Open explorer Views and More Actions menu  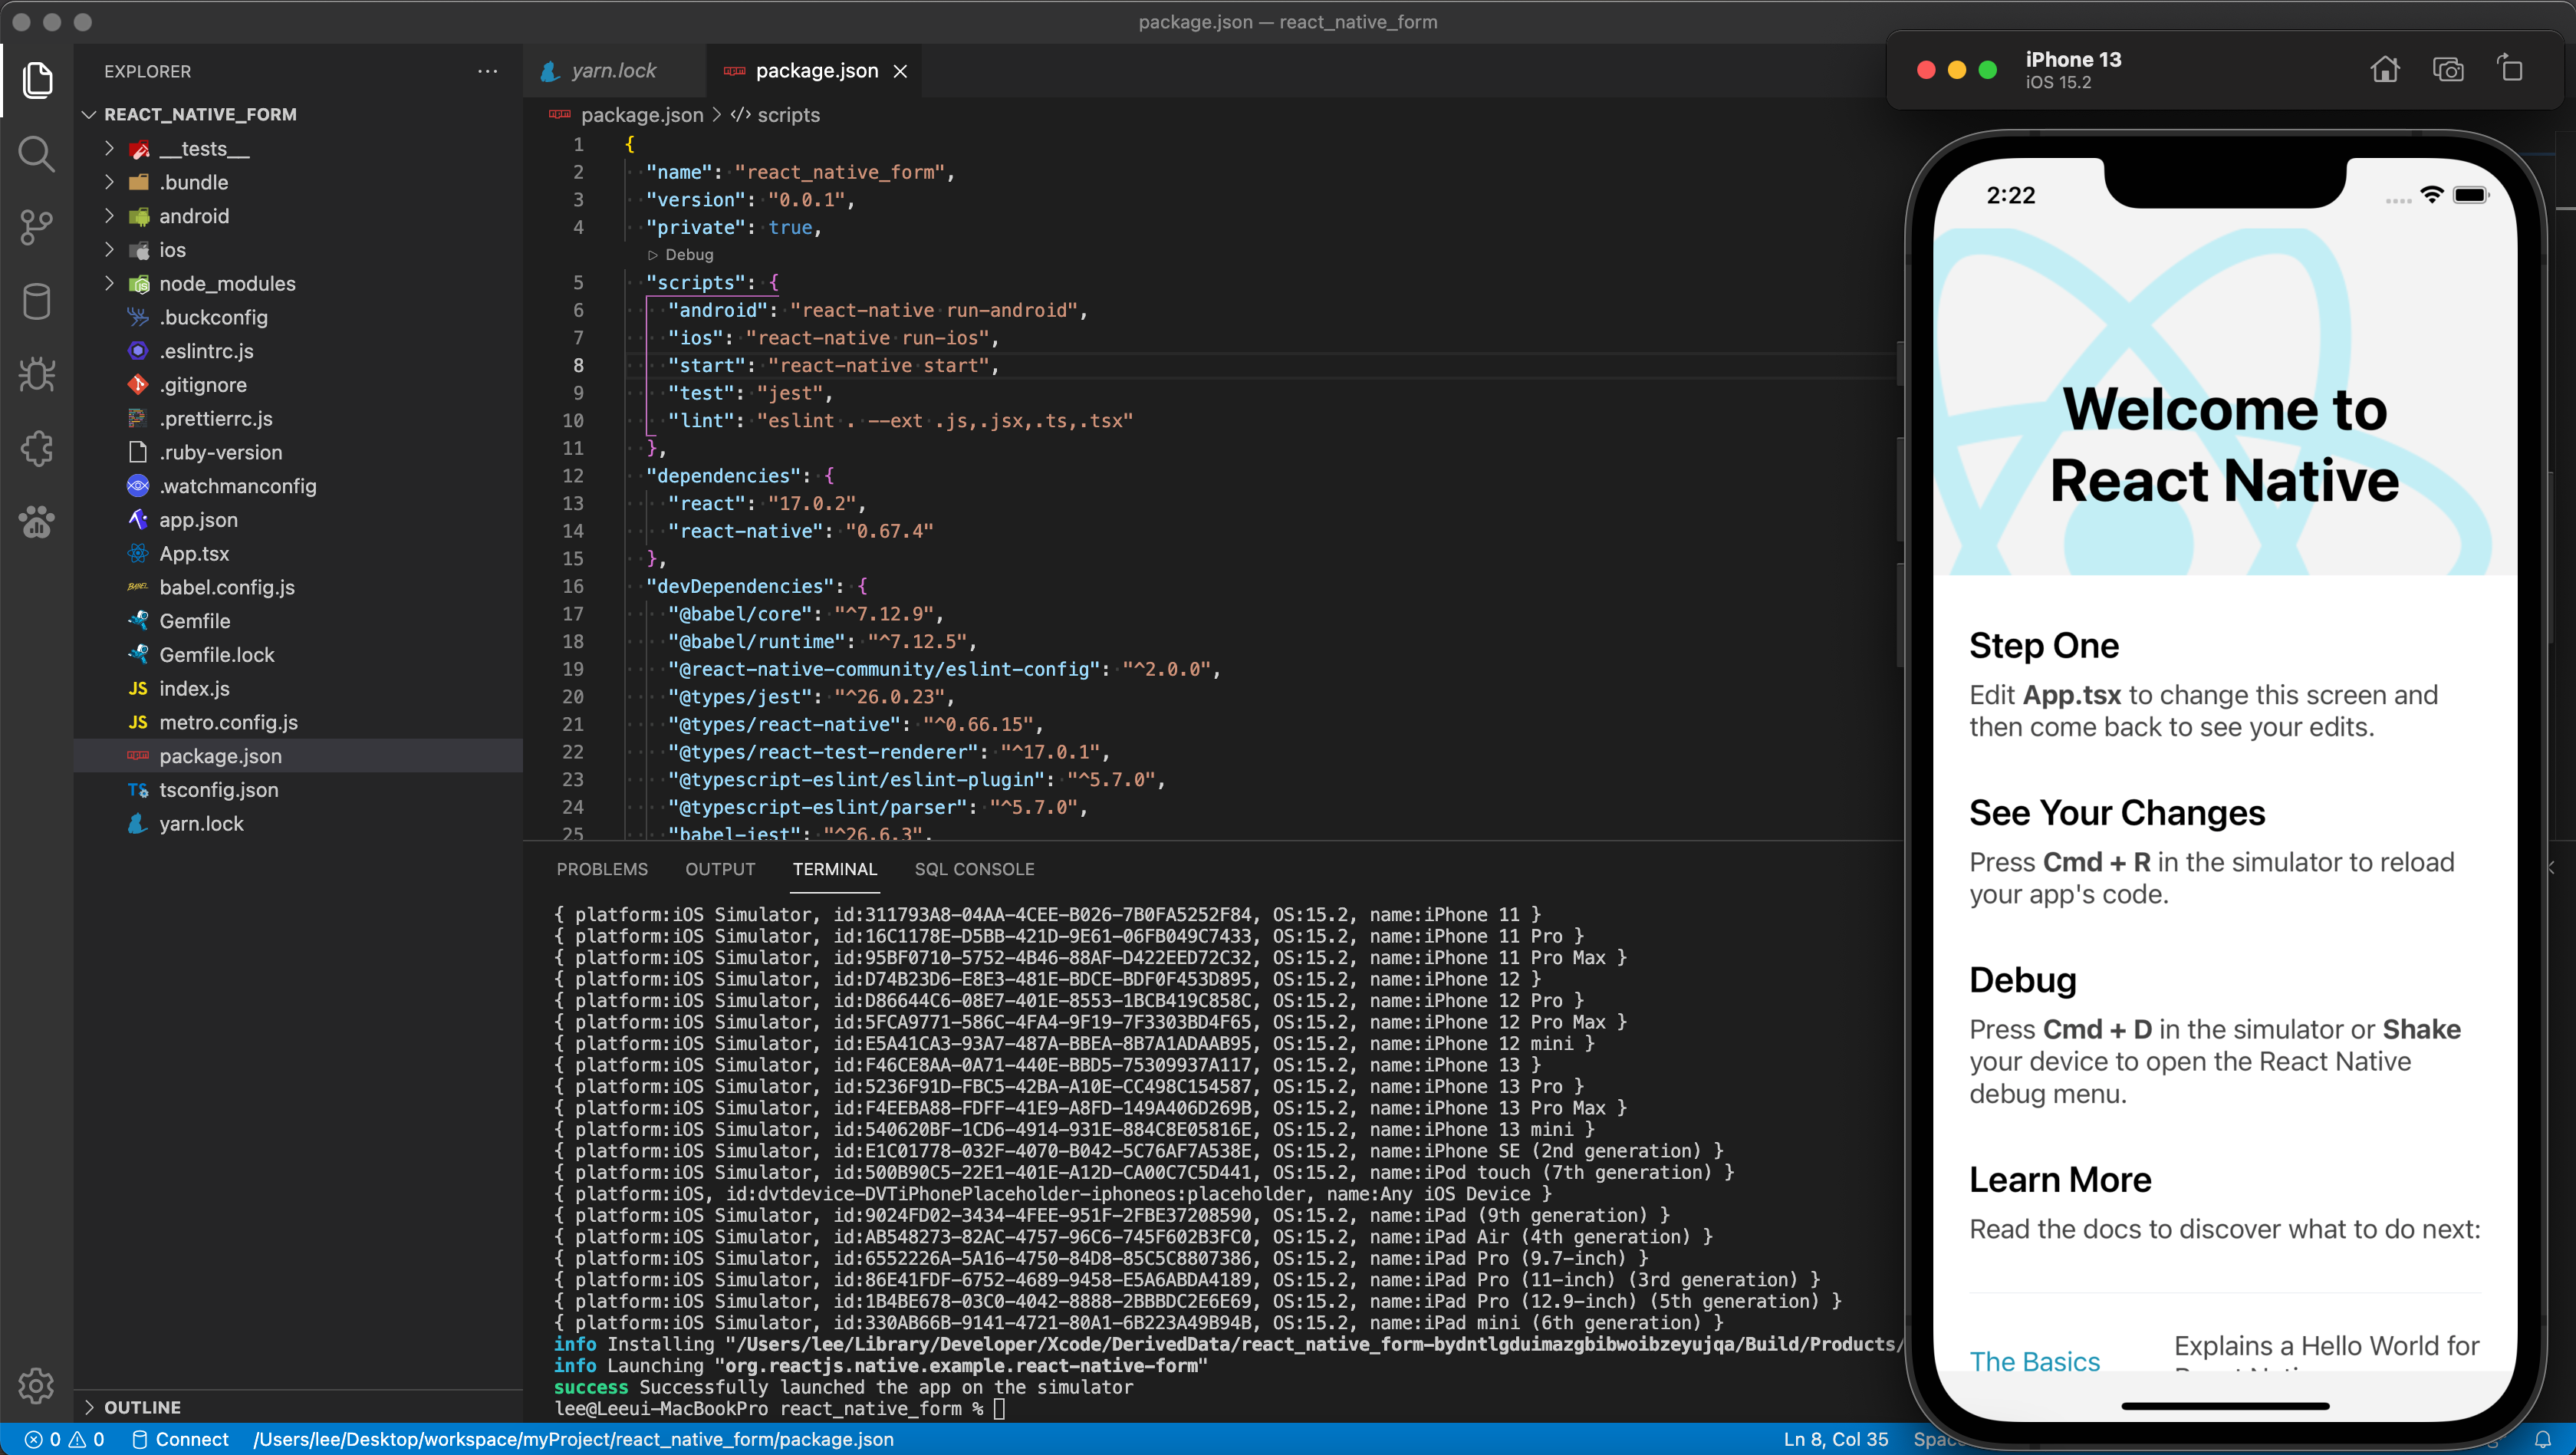click(x=487, y=71)
